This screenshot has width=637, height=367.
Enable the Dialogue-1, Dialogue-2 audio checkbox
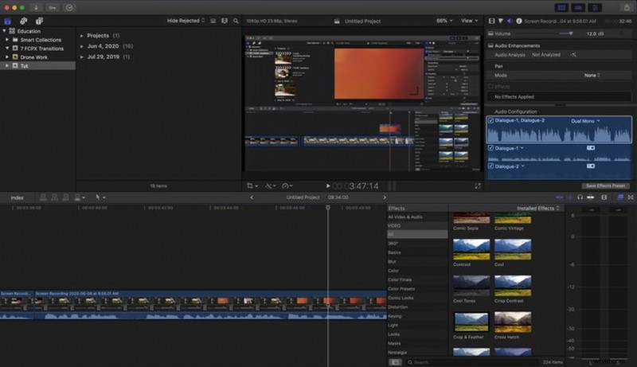point(490,120)
